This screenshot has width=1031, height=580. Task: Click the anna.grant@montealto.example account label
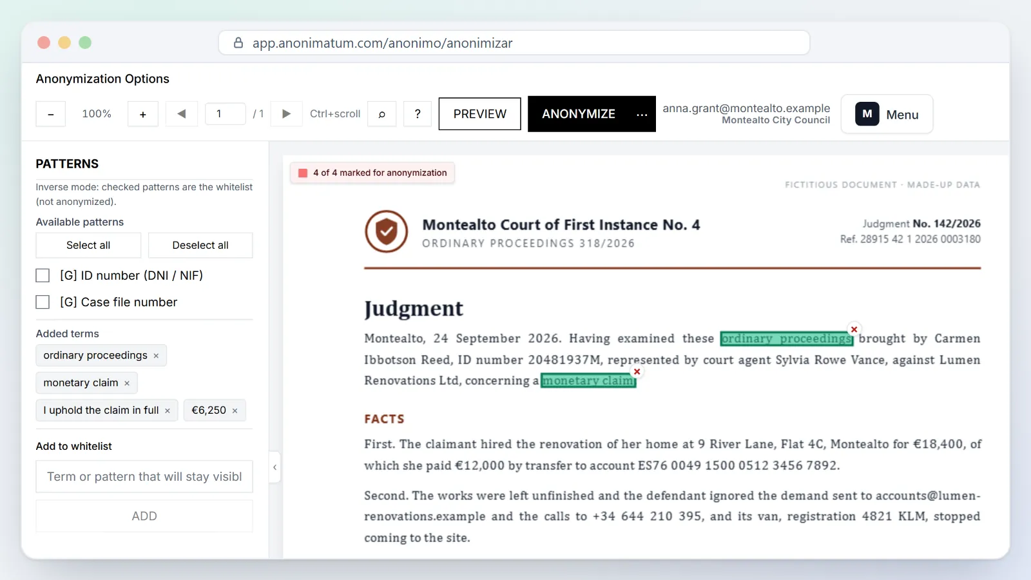(746, 108)
